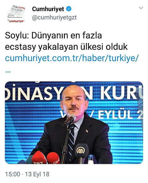Select the tweet headline text about ecstasy
Screen dimensions: 148x183
[66, 42]
